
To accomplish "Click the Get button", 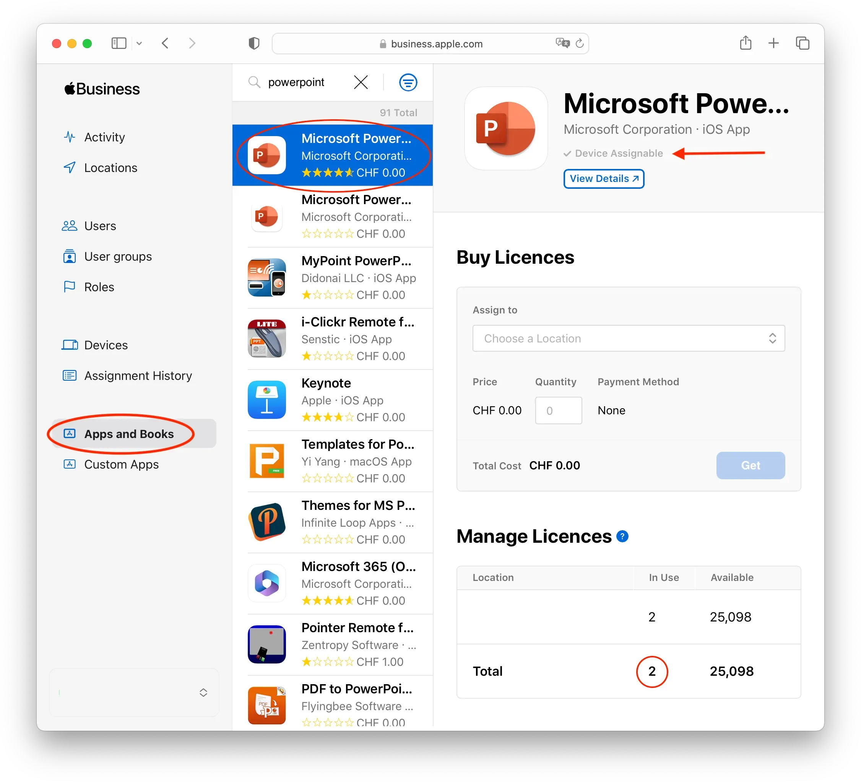I will [x=751, y=465].
